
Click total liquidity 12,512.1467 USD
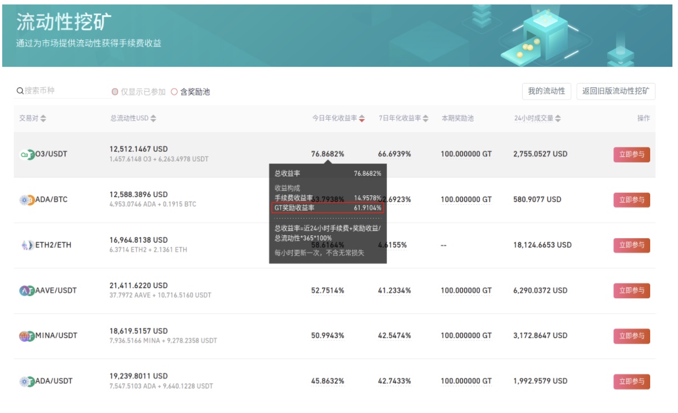pos(139,149)
